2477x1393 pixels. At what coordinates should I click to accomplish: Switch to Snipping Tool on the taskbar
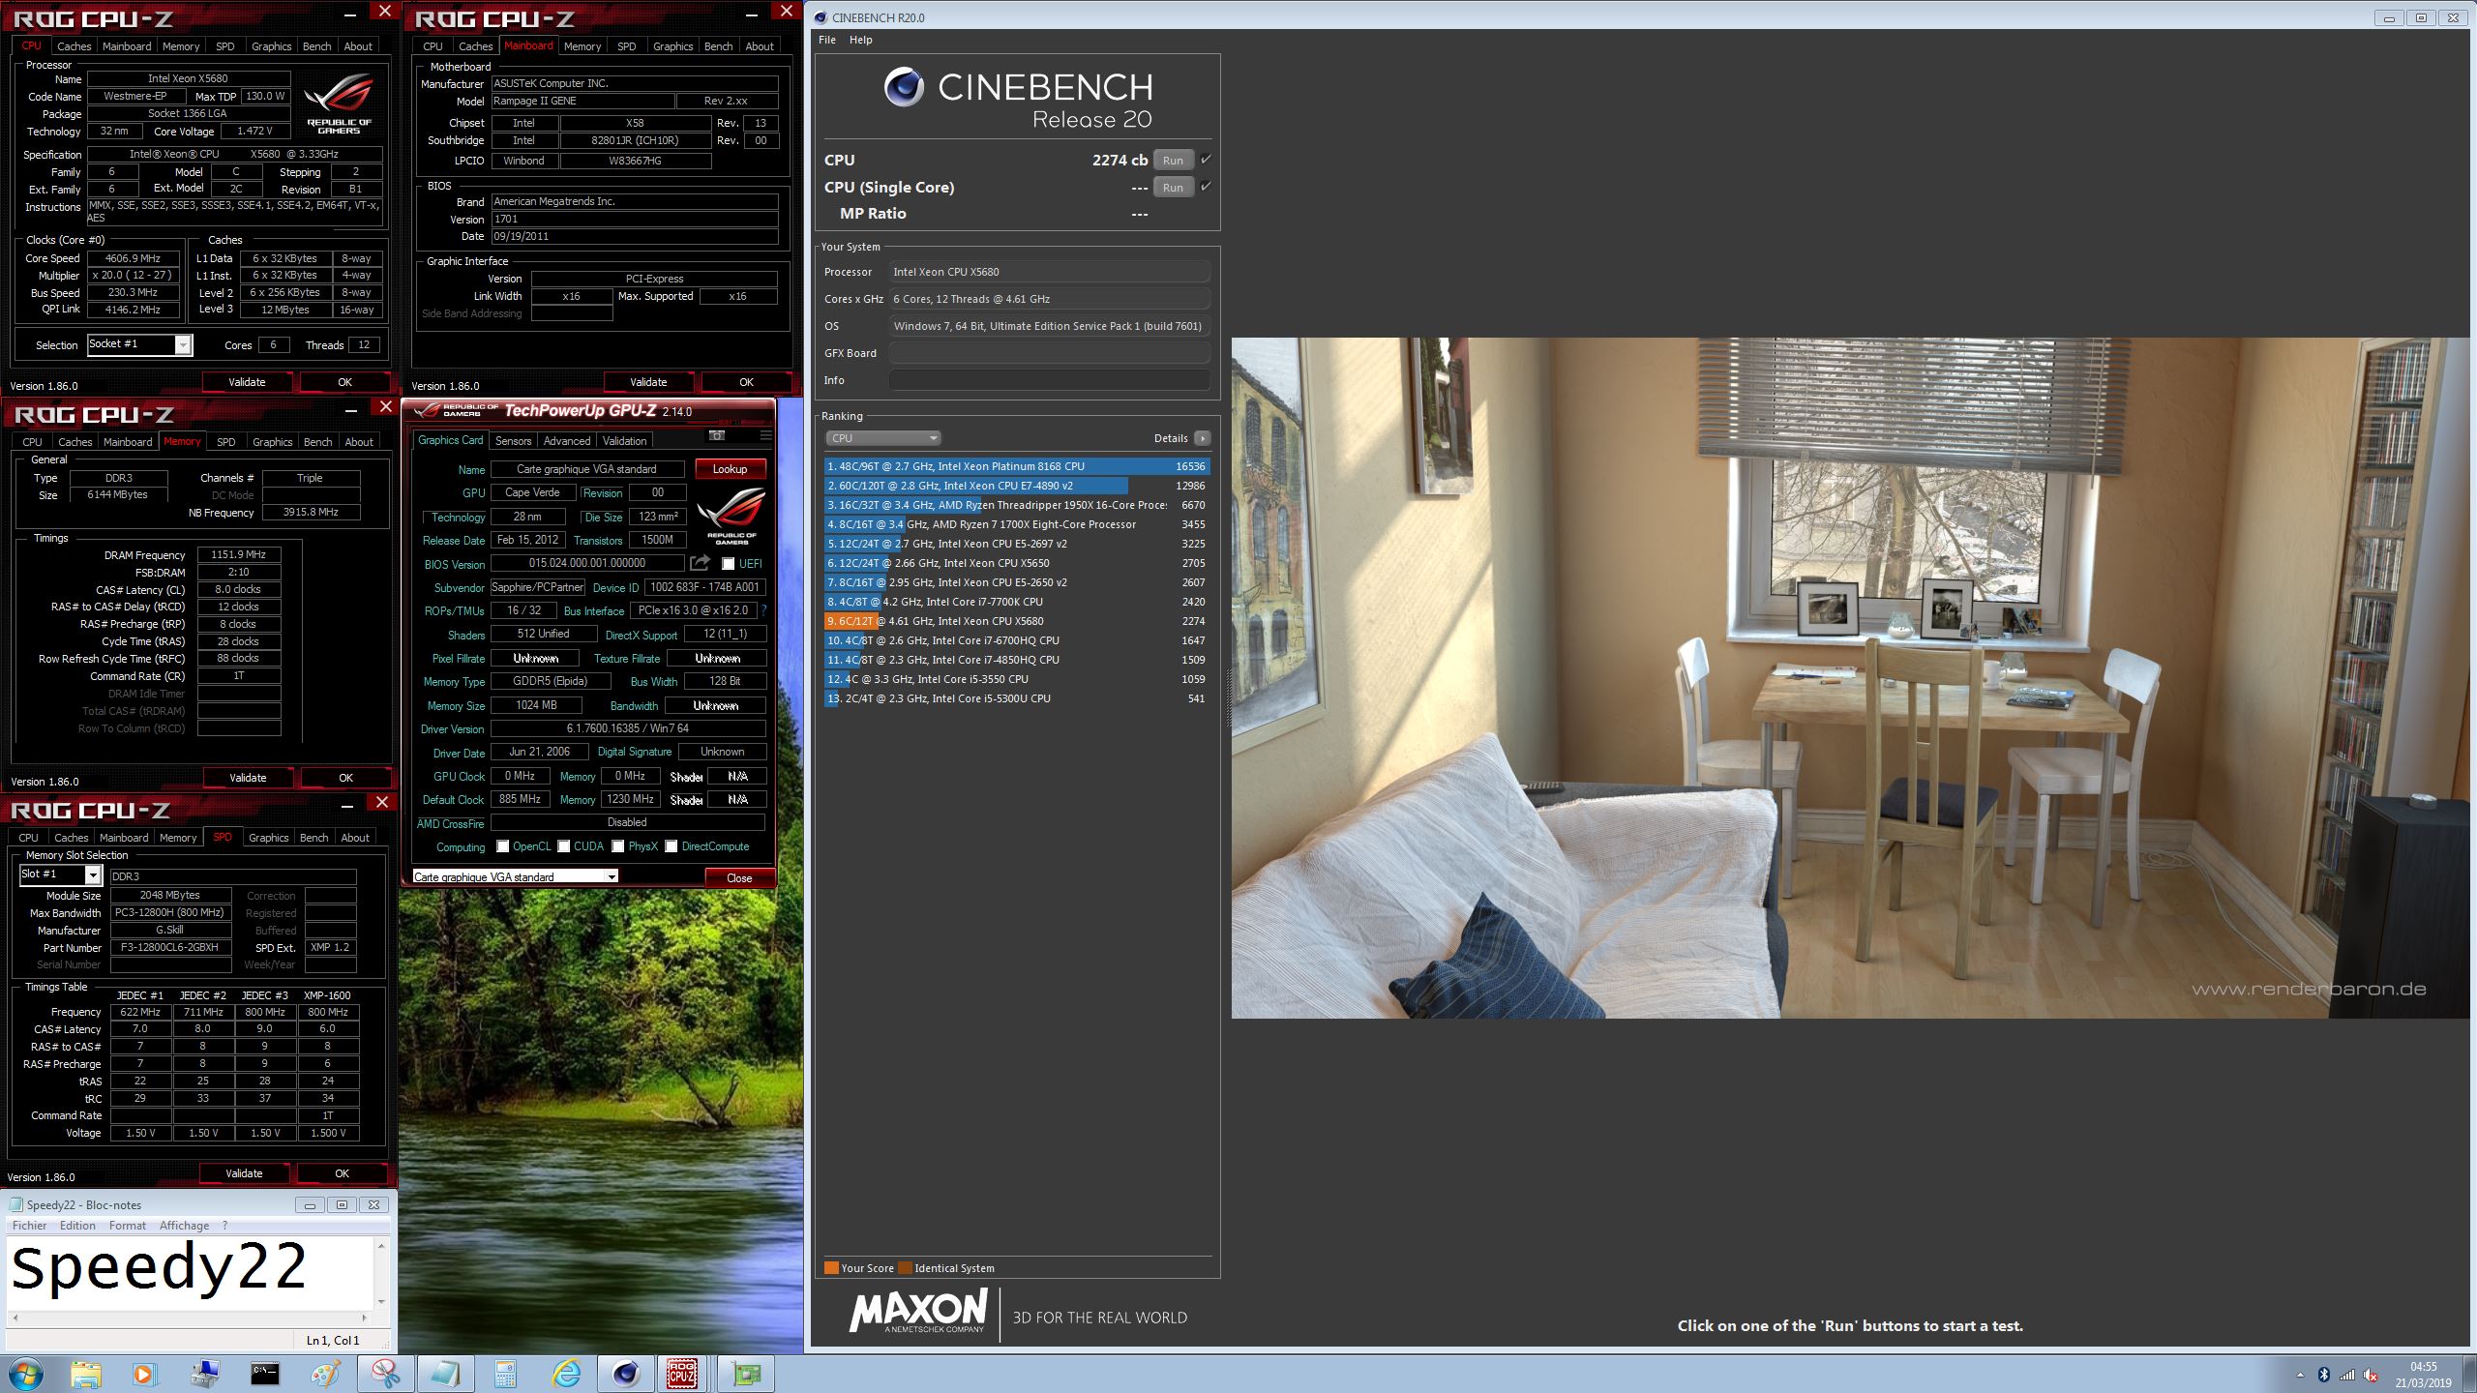(x=386, y=1374)
